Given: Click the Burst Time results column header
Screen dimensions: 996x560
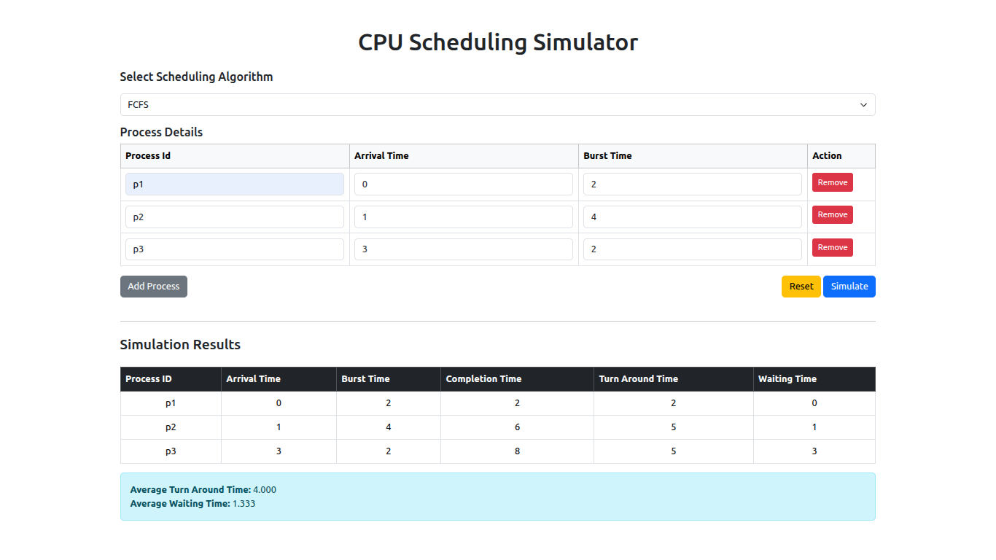Looking at the screenshot, I should (x=388, y=379).
